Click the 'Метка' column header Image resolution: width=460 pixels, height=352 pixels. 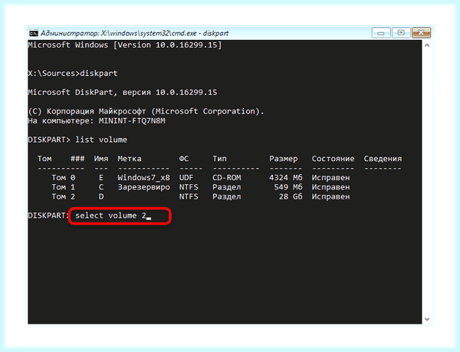[130, 159]
